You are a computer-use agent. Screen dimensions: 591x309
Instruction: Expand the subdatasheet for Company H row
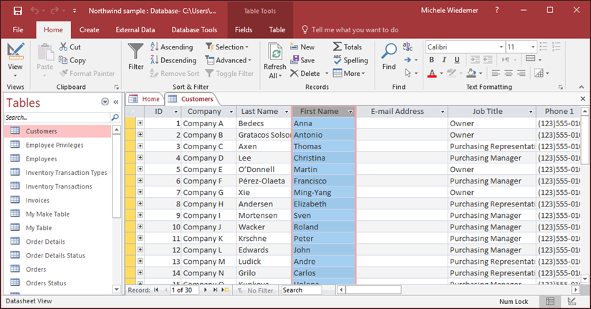pos(140,204)
